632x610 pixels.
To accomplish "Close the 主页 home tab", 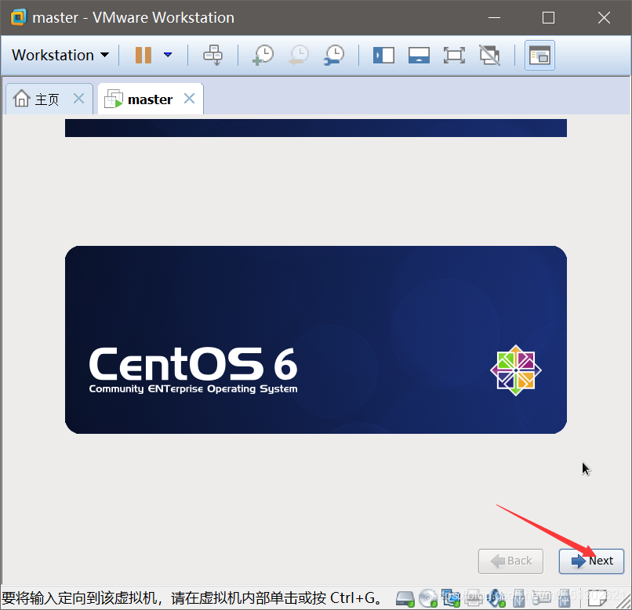I will pos(79,98).
